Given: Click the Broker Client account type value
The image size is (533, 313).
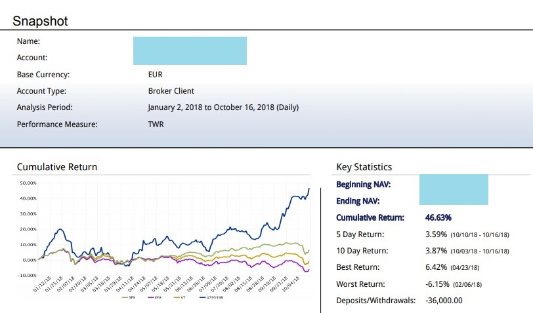Looking at the screenshot, I should click(x=171, y=91).
